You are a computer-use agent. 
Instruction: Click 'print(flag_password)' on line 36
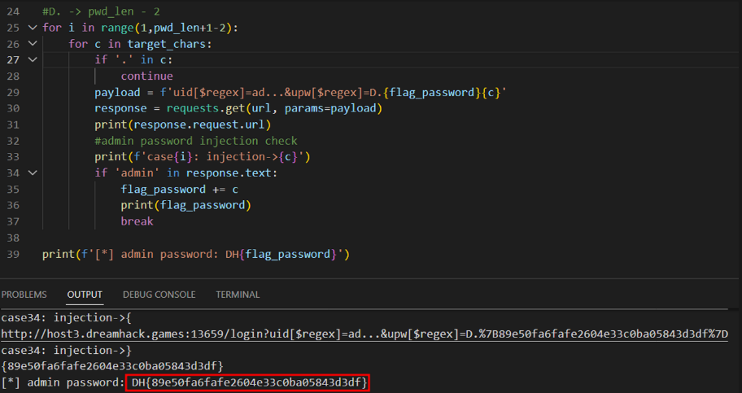[x=185, y=205]
